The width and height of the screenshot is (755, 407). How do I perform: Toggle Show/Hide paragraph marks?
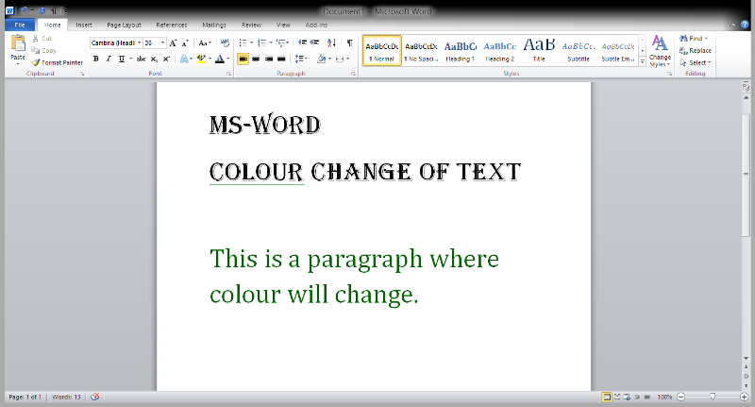pos(349,42)
